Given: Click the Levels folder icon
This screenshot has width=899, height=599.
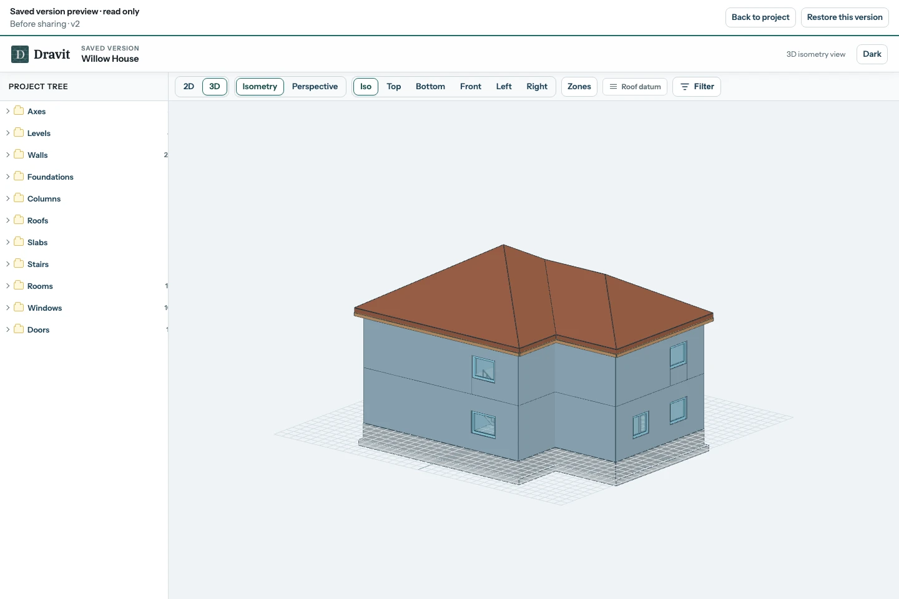Looking at the screenshot, I should 19,133.
